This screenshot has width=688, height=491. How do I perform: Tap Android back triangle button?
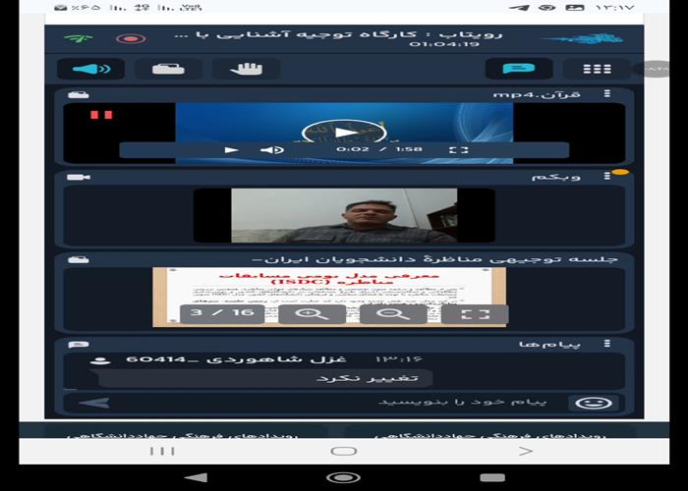tap(196, 477)
